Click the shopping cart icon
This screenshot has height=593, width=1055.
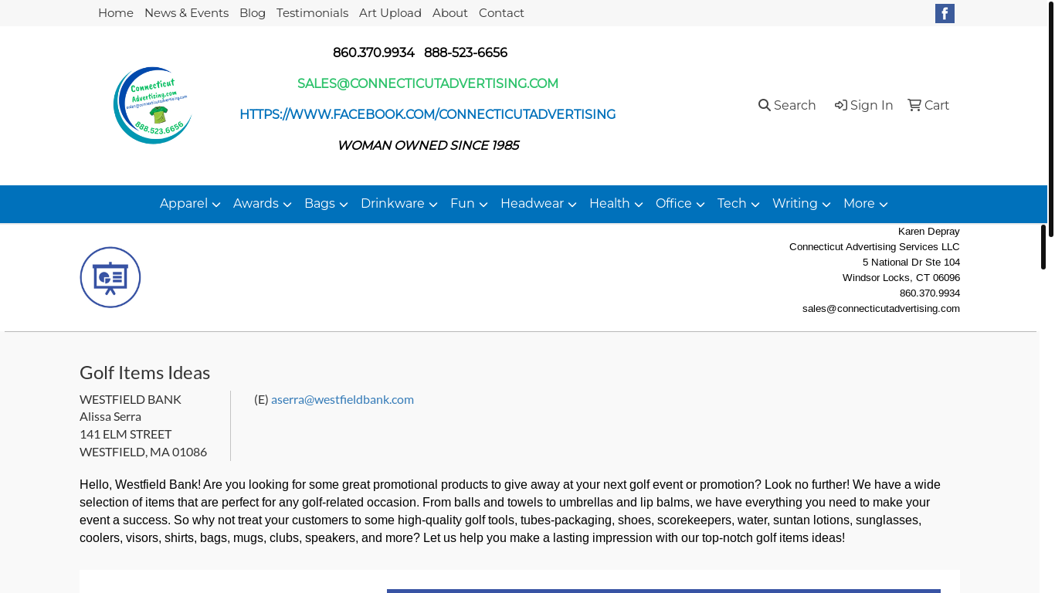point(914,105)
